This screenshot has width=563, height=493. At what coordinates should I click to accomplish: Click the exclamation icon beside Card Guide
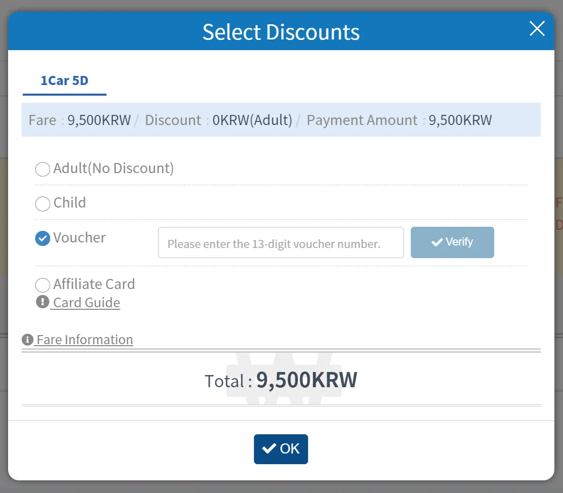coord(42,302)
